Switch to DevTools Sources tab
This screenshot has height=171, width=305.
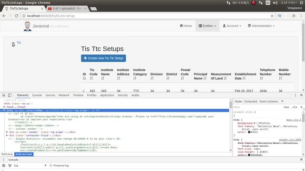tap(50, 95)
